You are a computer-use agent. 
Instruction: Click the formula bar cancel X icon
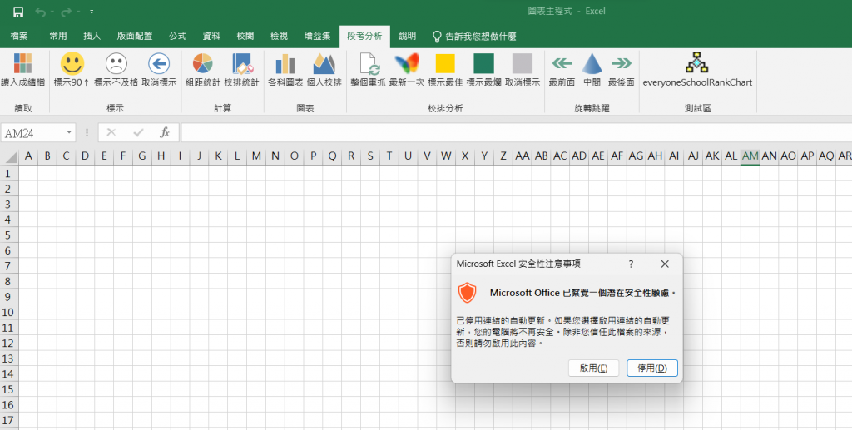tap(111, 132)
